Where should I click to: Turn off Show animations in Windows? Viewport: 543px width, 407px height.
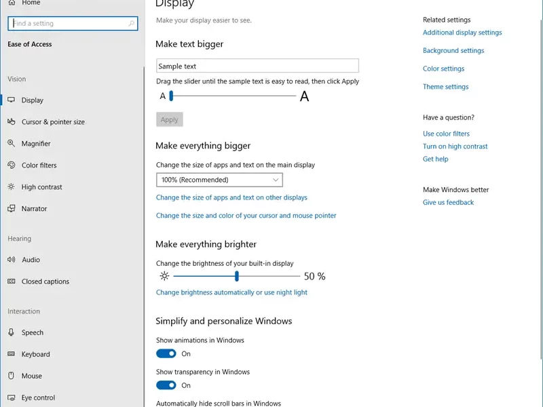(166, 353)
